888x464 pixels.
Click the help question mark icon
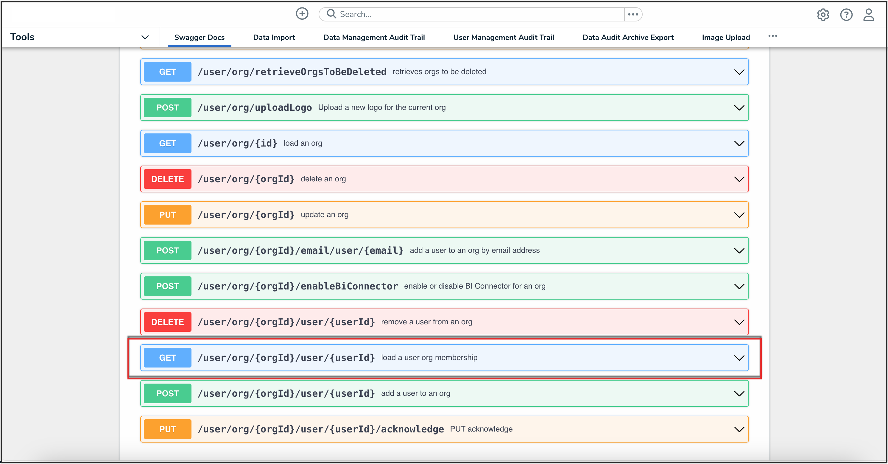[846, 14]
